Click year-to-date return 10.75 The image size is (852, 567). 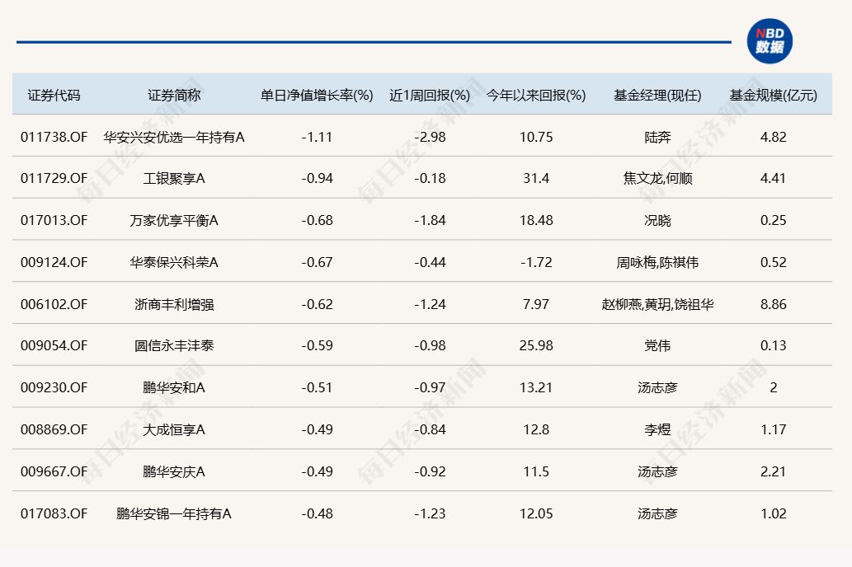tap(536, 137)
